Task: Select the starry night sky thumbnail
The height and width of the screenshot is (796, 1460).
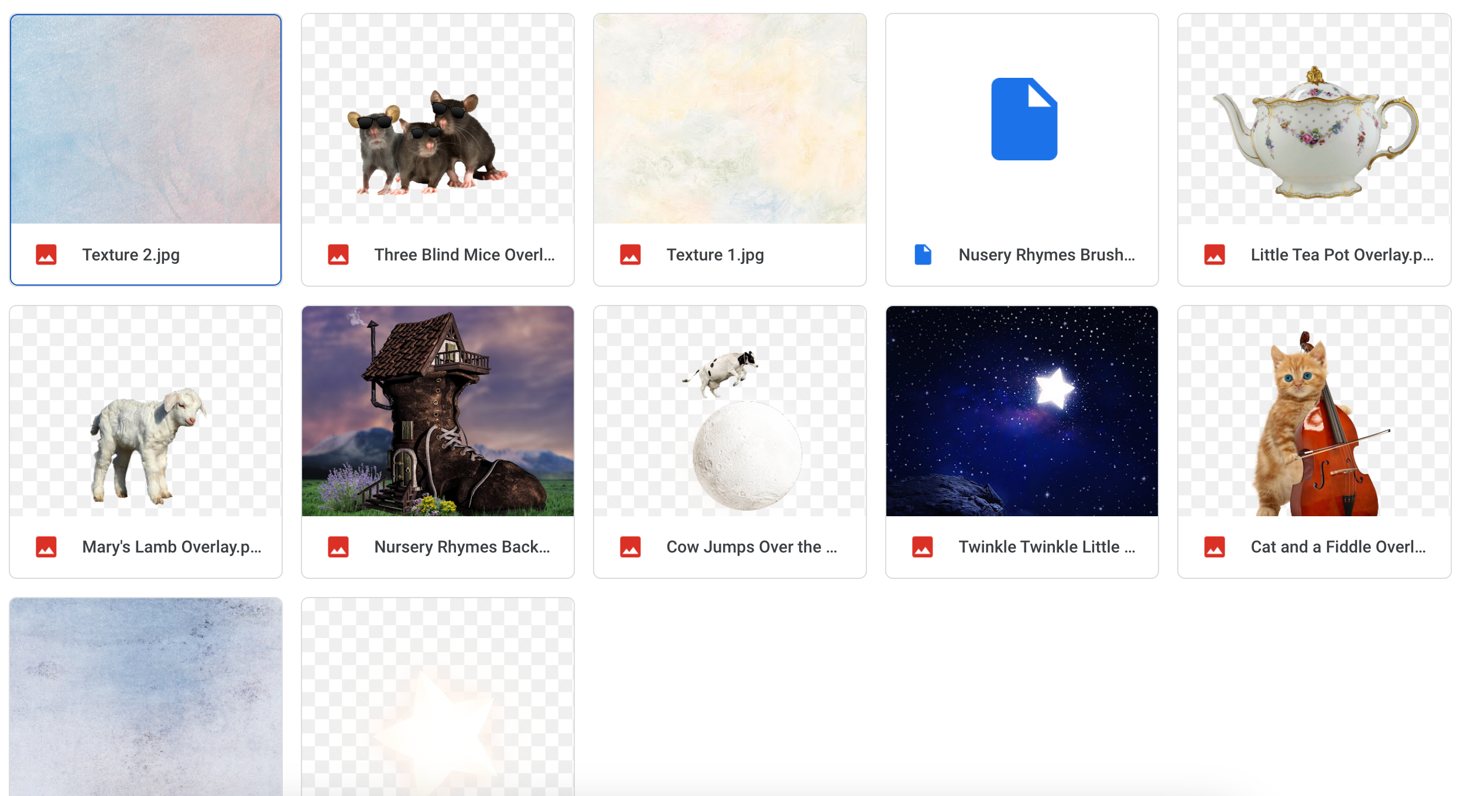Action: tap(1022, 411)
